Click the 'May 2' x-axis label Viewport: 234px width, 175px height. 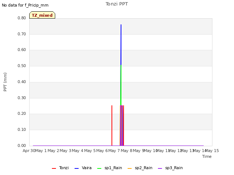point(53,151)
